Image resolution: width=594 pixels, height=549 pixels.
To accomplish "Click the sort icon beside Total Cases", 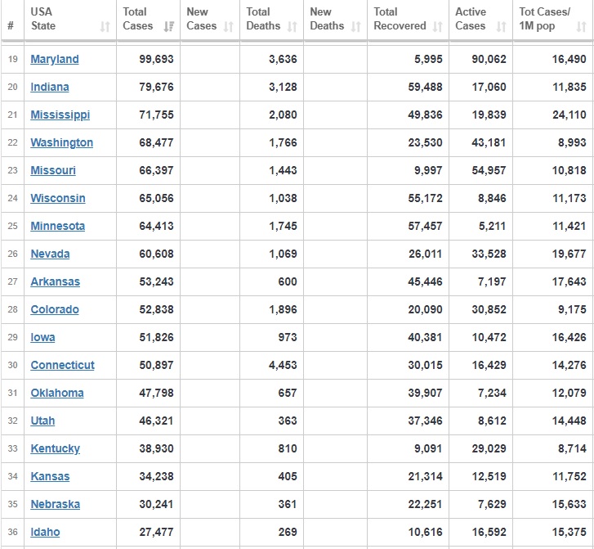I will pyautogui.click(x=168, y=26).
